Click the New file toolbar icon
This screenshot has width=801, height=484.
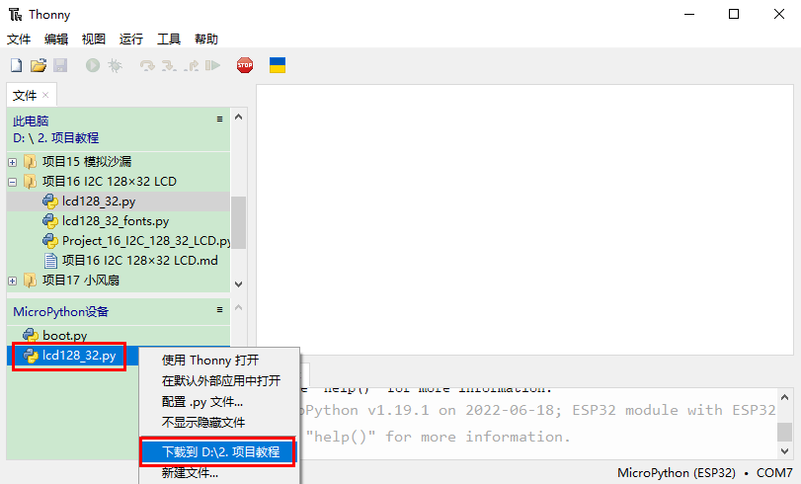(16, 66)
